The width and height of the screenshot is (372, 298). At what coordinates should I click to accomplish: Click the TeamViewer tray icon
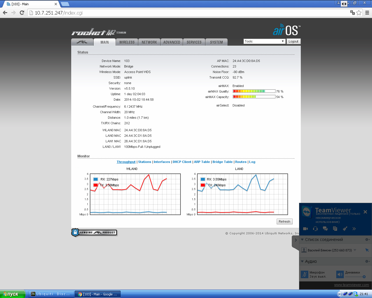pyautogui.click(x=355, y=294)
